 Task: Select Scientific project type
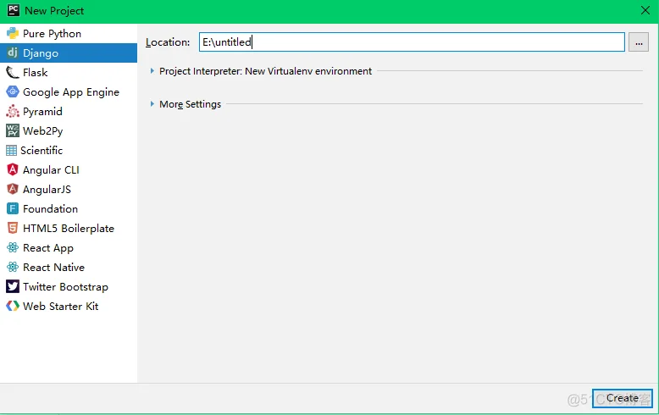tap(69, 151)
